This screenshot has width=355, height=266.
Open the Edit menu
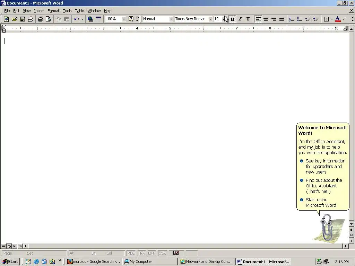tap(16, 11)
